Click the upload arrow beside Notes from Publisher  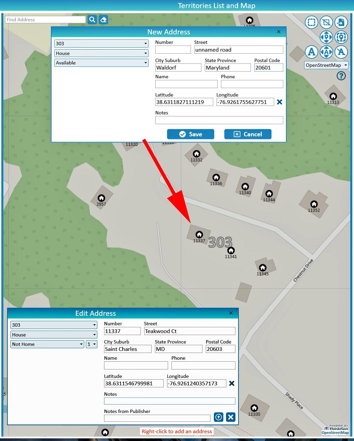pyautogui.click(x=219, y=417)
